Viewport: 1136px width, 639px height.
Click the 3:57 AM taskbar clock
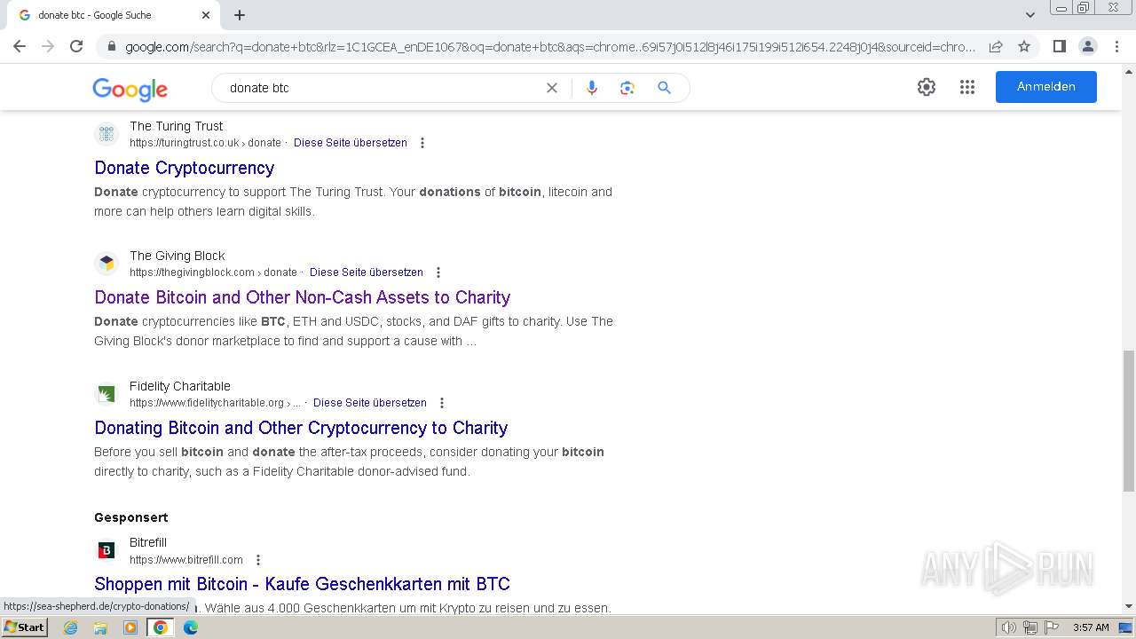point(1091,627)
